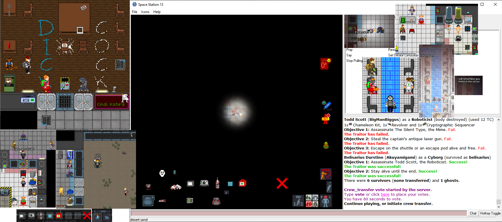Click the Space Station 13 title icon

pyautogui.click(x=135, y=4)
